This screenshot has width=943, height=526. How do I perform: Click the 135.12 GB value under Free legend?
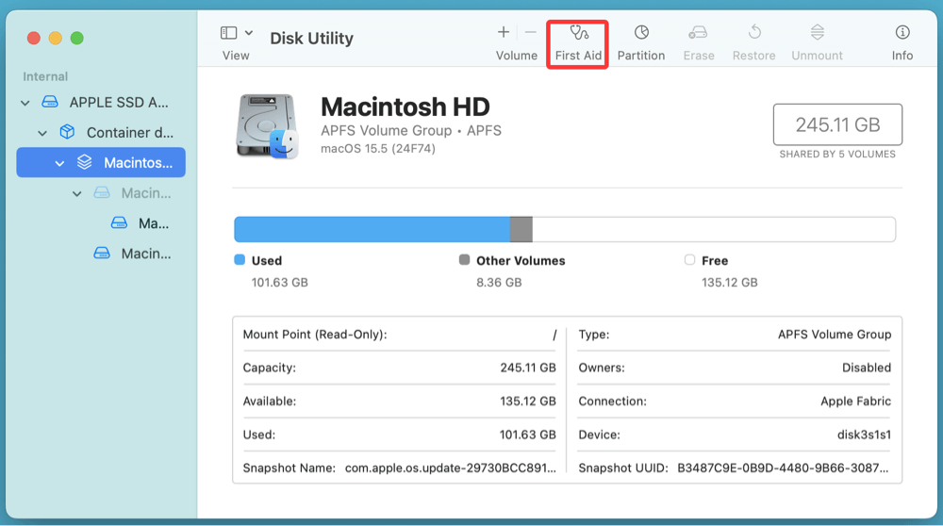coord(730,283)
